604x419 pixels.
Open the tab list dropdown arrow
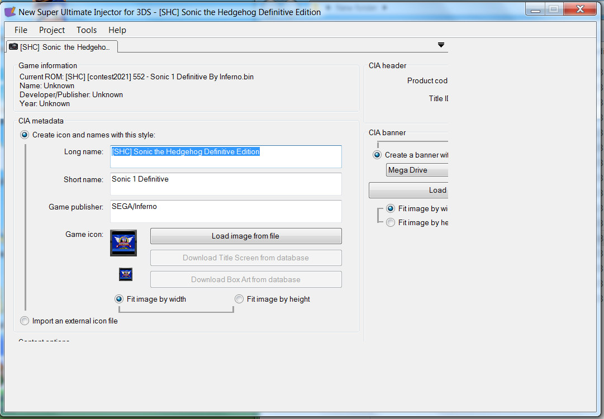pos(441,45)
